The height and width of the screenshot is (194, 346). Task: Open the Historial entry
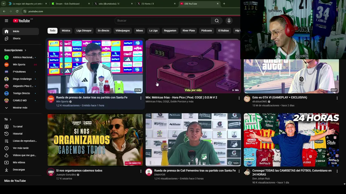[x=21, y=134]
